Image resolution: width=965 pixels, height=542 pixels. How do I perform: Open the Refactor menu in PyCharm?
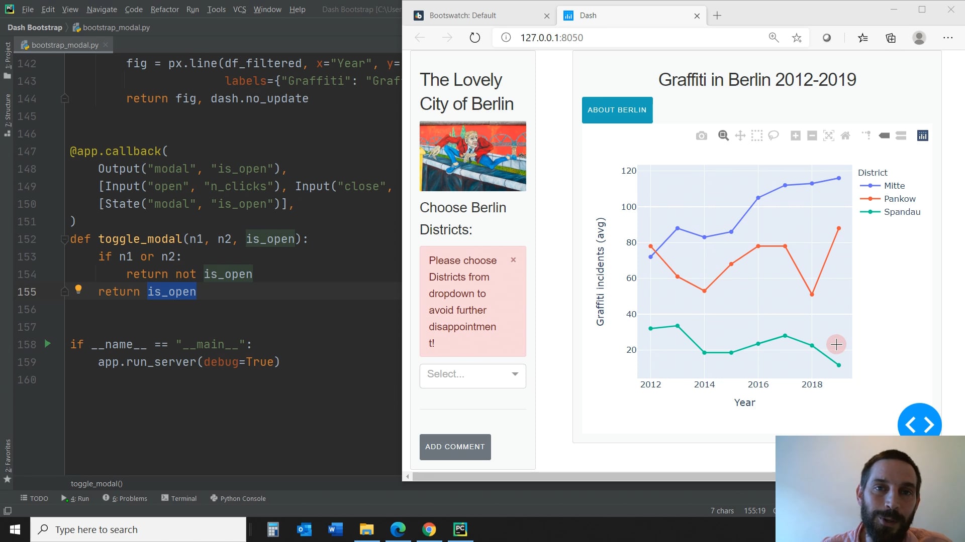[x=164, y=9]
